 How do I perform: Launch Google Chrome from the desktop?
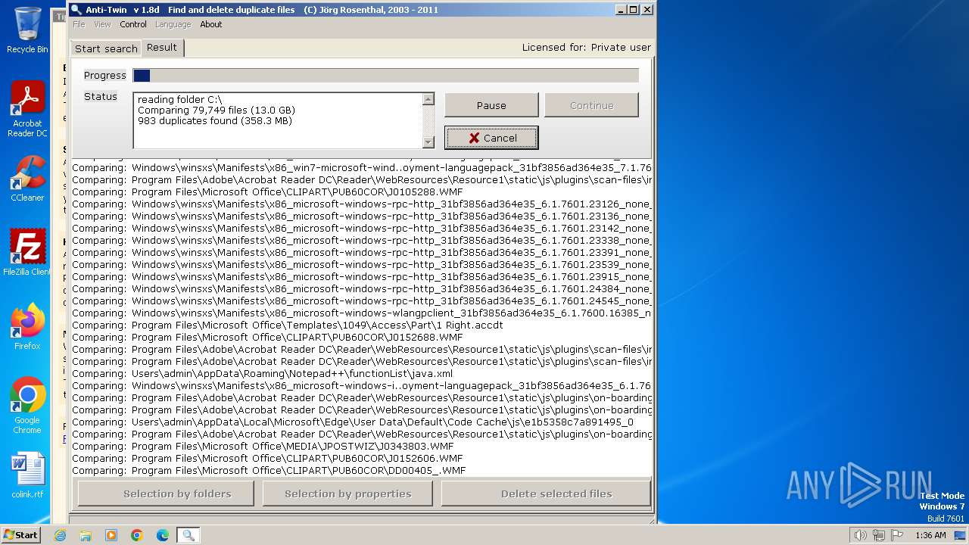click(27, 406)
